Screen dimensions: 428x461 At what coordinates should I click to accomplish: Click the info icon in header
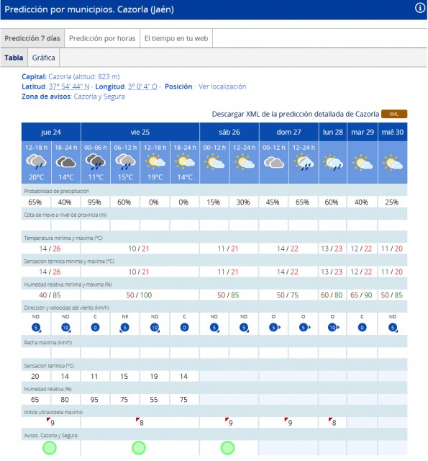tap(420, 8)
